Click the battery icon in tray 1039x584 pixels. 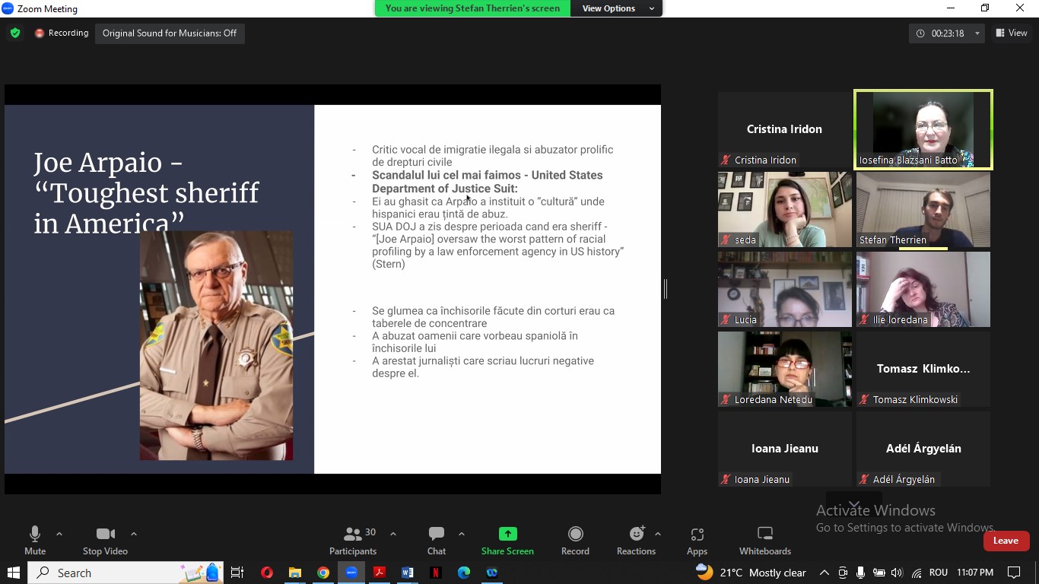tap(879, 573)
